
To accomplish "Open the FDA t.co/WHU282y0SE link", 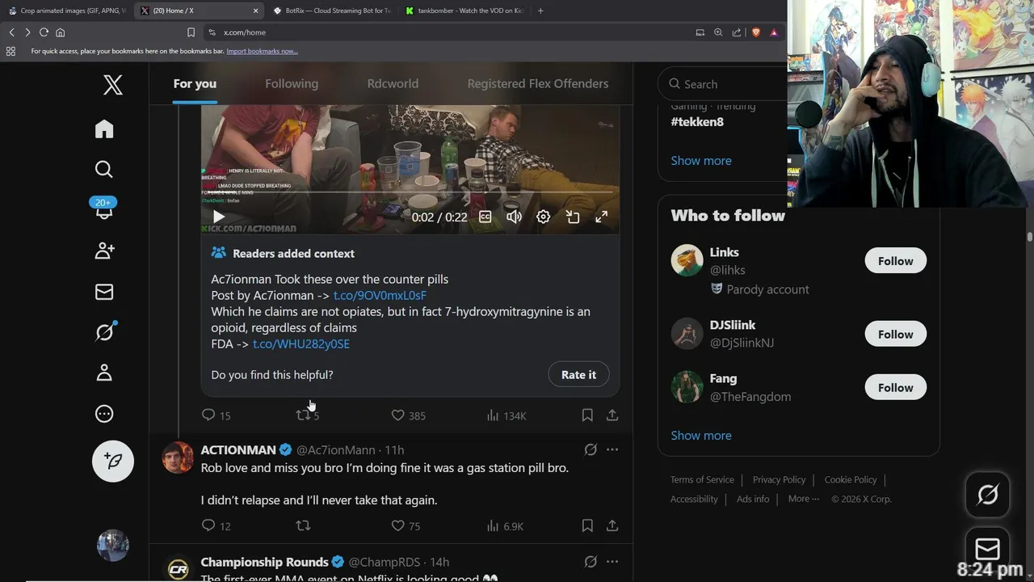I will [301, 344].
